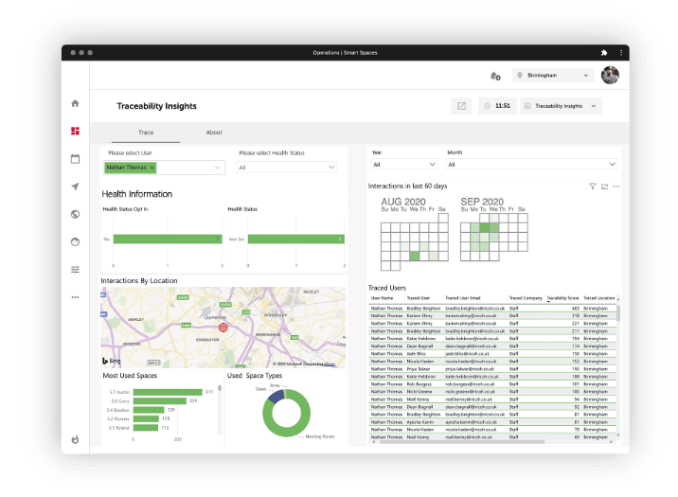Open the Health Status dropdown
Screen dimensions: 678x497
pos(287,168)
